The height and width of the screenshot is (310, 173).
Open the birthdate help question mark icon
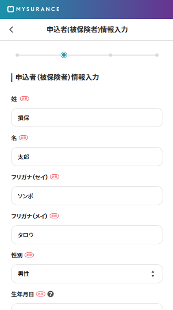[x=51, y=294]
